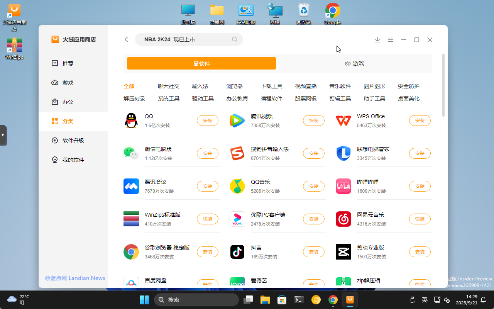Screen dimensions: 494x309
Task: Open 办公 in the sidebar
Action: tap(73, 102)
